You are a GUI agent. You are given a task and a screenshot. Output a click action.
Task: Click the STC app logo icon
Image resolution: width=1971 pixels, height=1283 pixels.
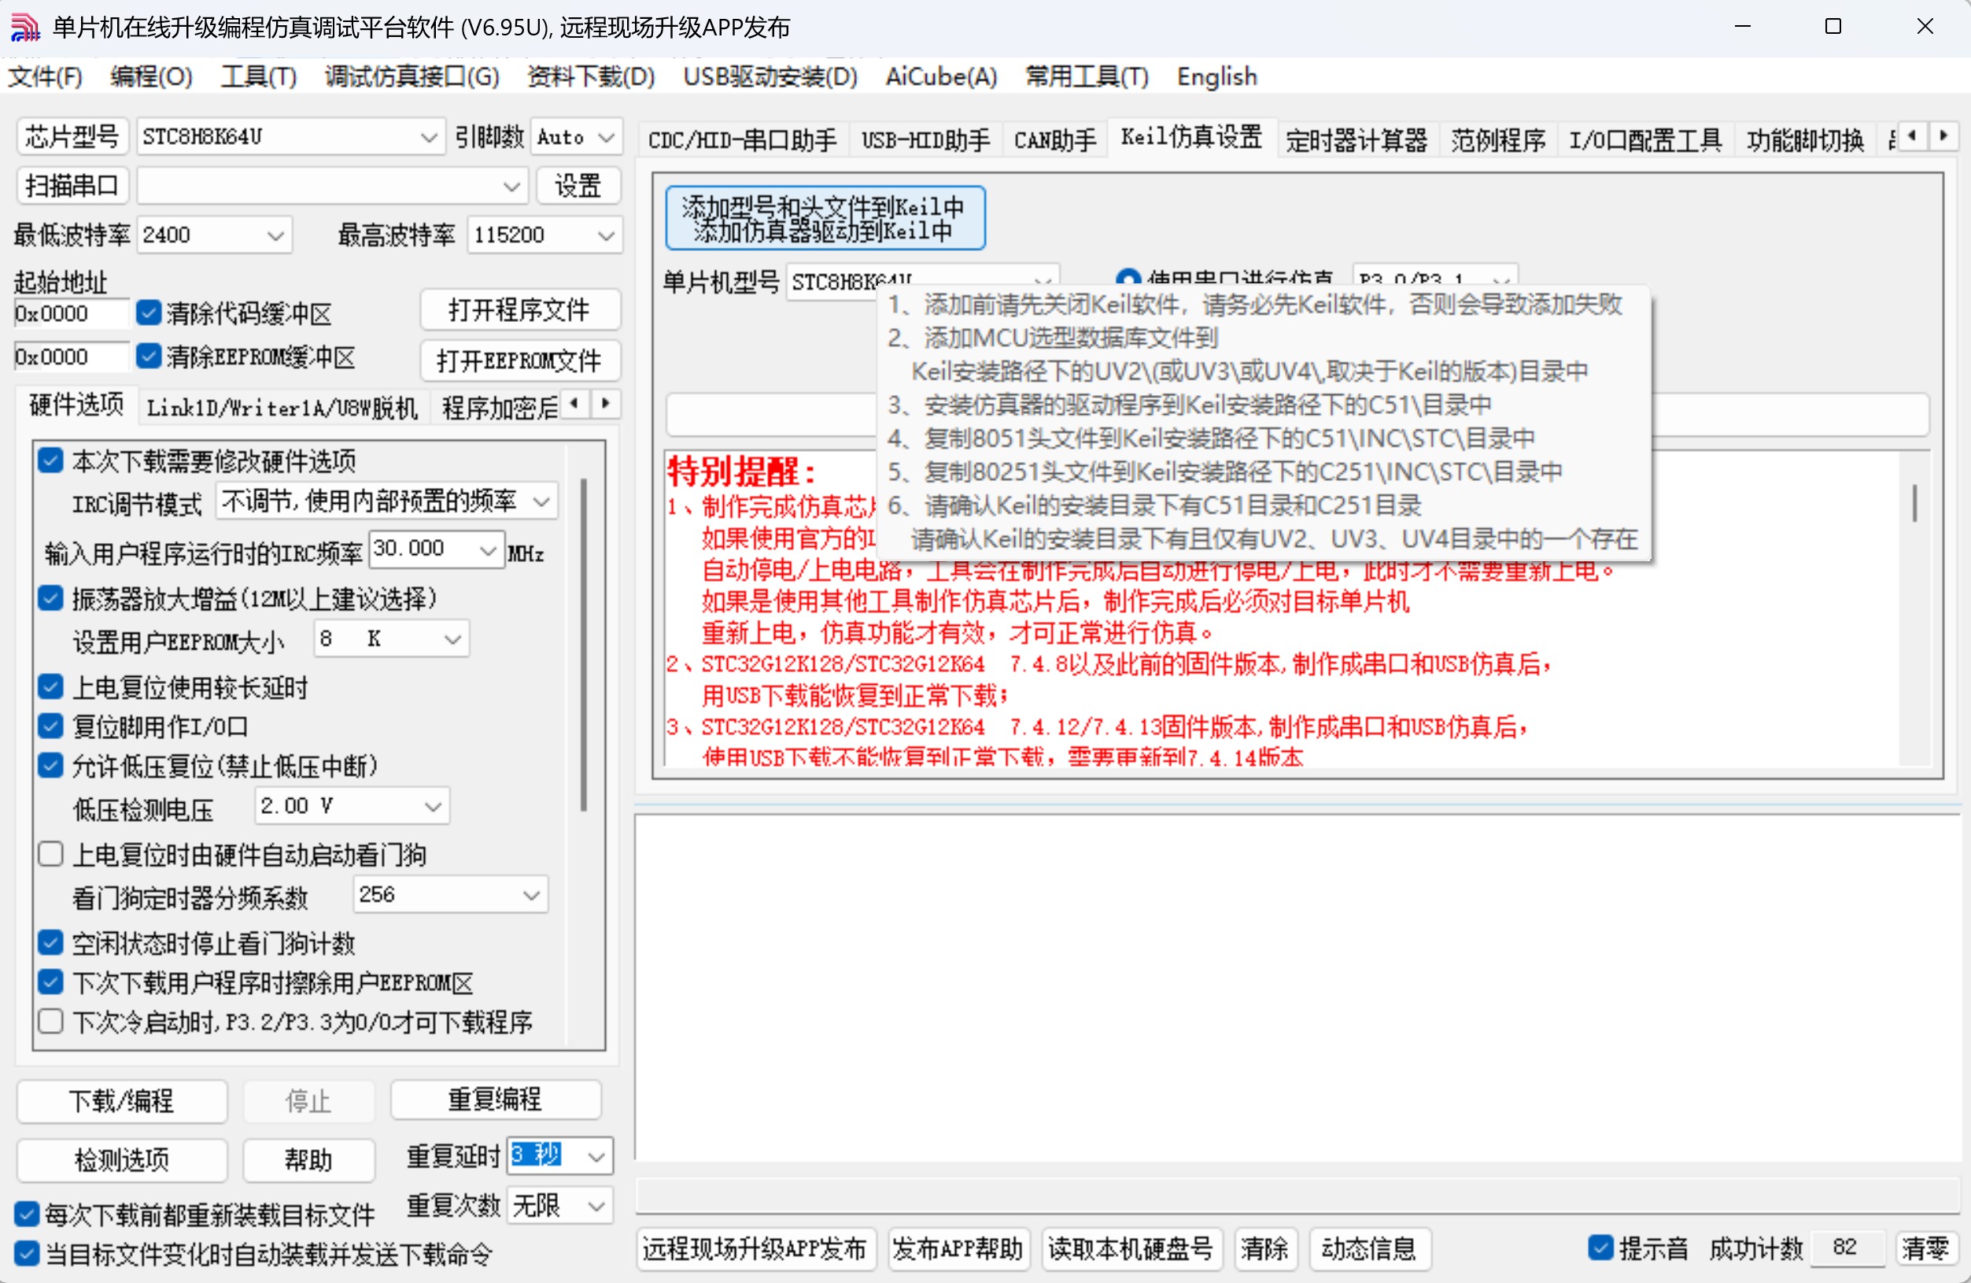point(25,28)
